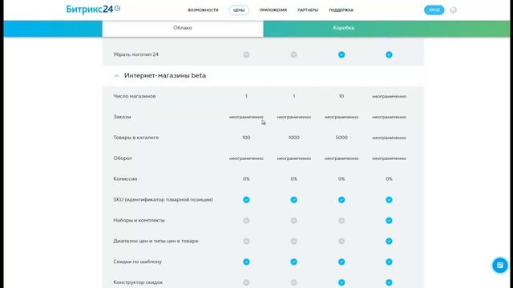The height and width of the screenshot is (288, 513).
Task: Click the Наборы и комплекты label
Action: pos(139,221)
